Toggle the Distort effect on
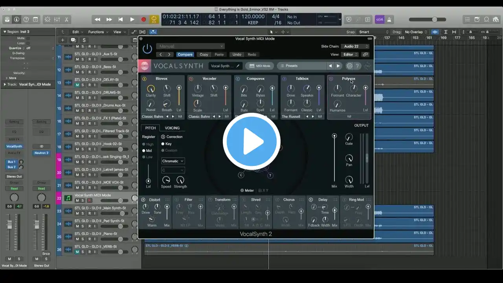Viewport: 503px width, 283px height. (143, 200)
